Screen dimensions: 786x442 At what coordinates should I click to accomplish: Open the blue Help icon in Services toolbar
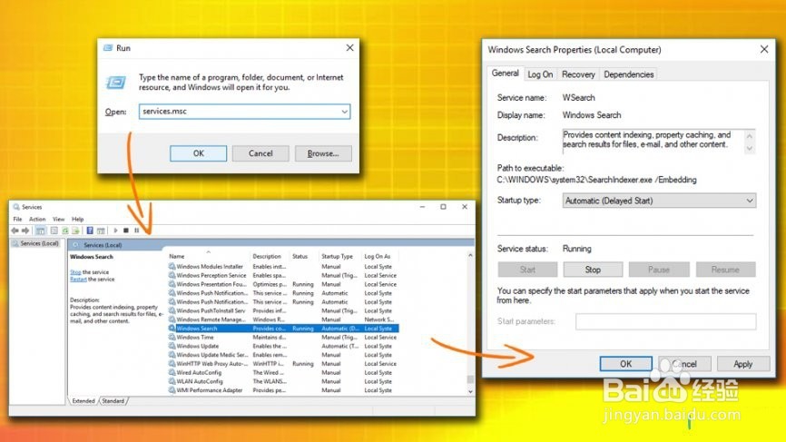pyautogui.click(x=90, y=231)
